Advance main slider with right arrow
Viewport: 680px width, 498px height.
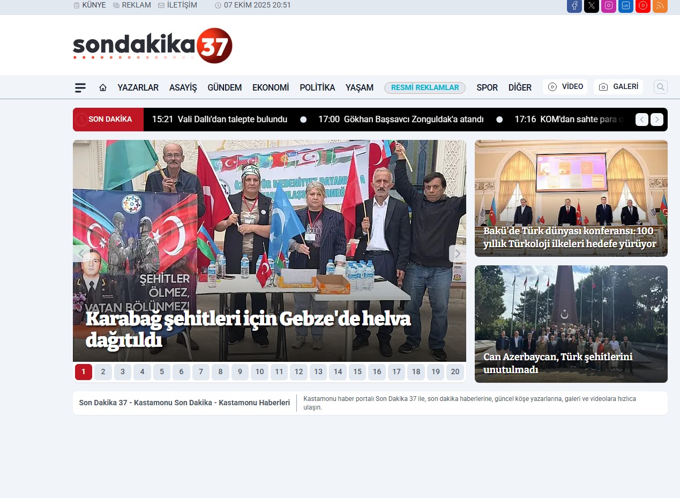pyautogui.click(x=457, y=254)
